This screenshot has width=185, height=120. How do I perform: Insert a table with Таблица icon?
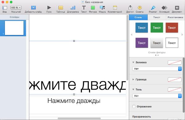click(x=61, y=8)
